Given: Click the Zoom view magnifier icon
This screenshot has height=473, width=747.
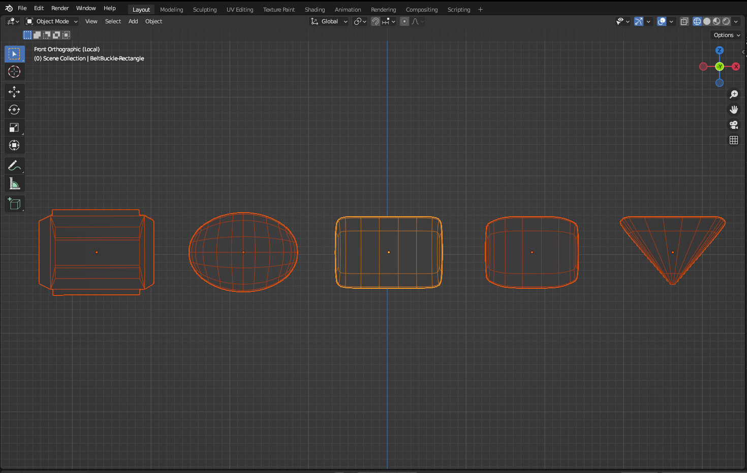Looking at the screenshot, I should pos(734,94).
